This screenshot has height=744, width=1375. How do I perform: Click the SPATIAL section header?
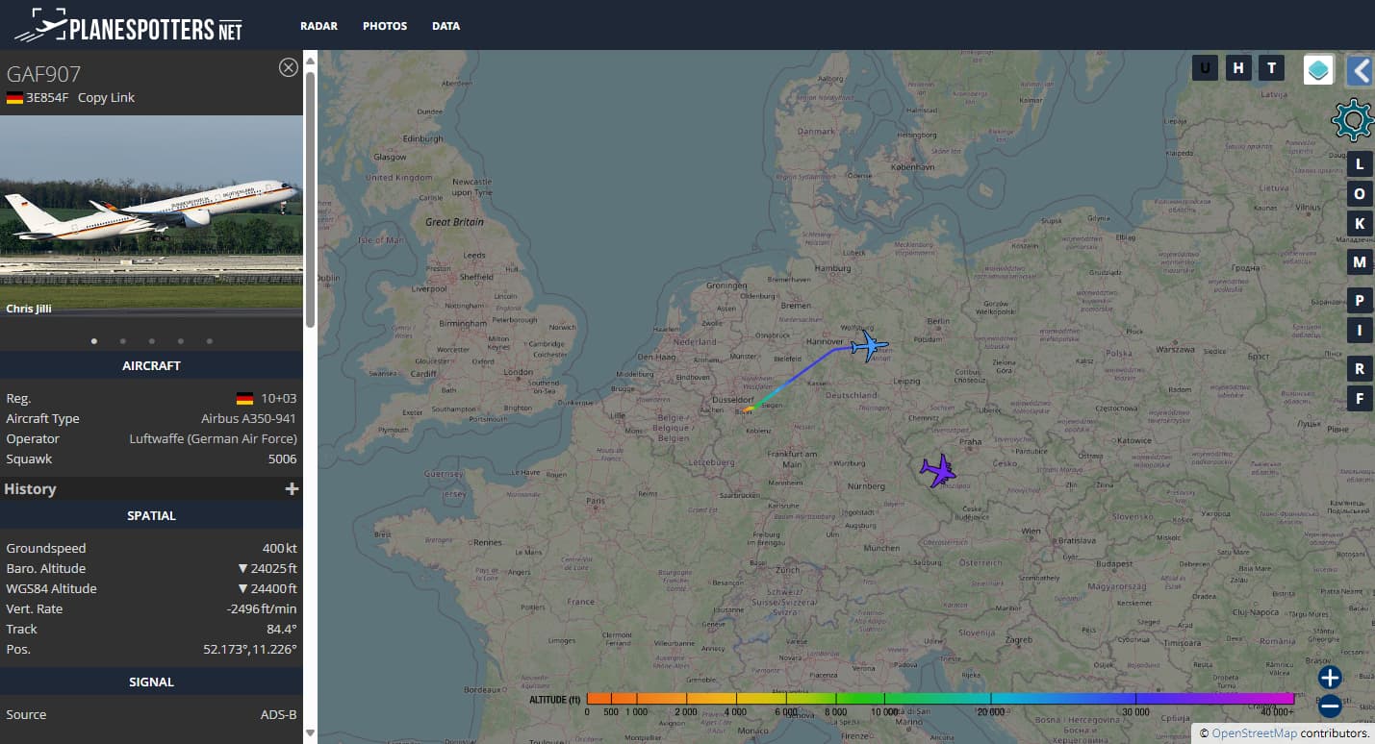click(151, 516)
